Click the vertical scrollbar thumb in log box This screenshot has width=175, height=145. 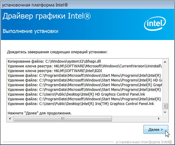pos(165,106)
